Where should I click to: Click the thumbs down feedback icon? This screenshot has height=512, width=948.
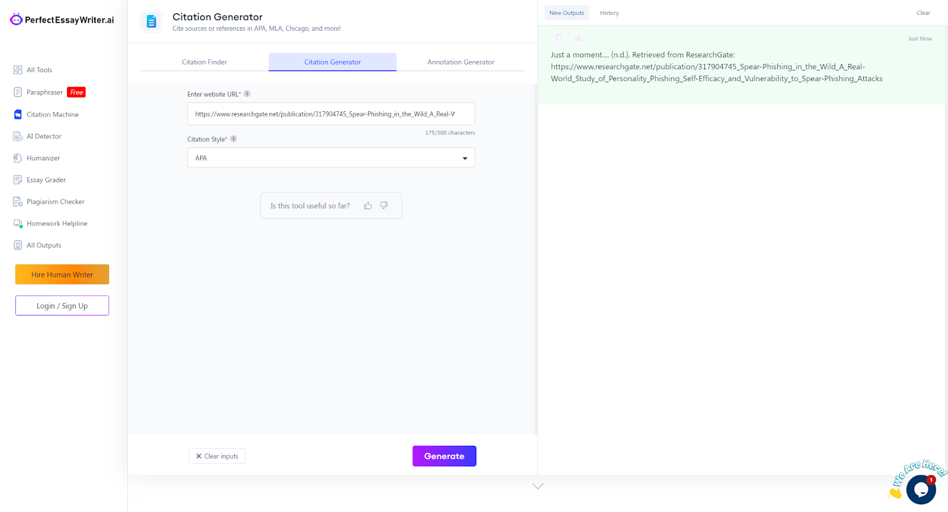pyautogui.click(x=384, y=205)
